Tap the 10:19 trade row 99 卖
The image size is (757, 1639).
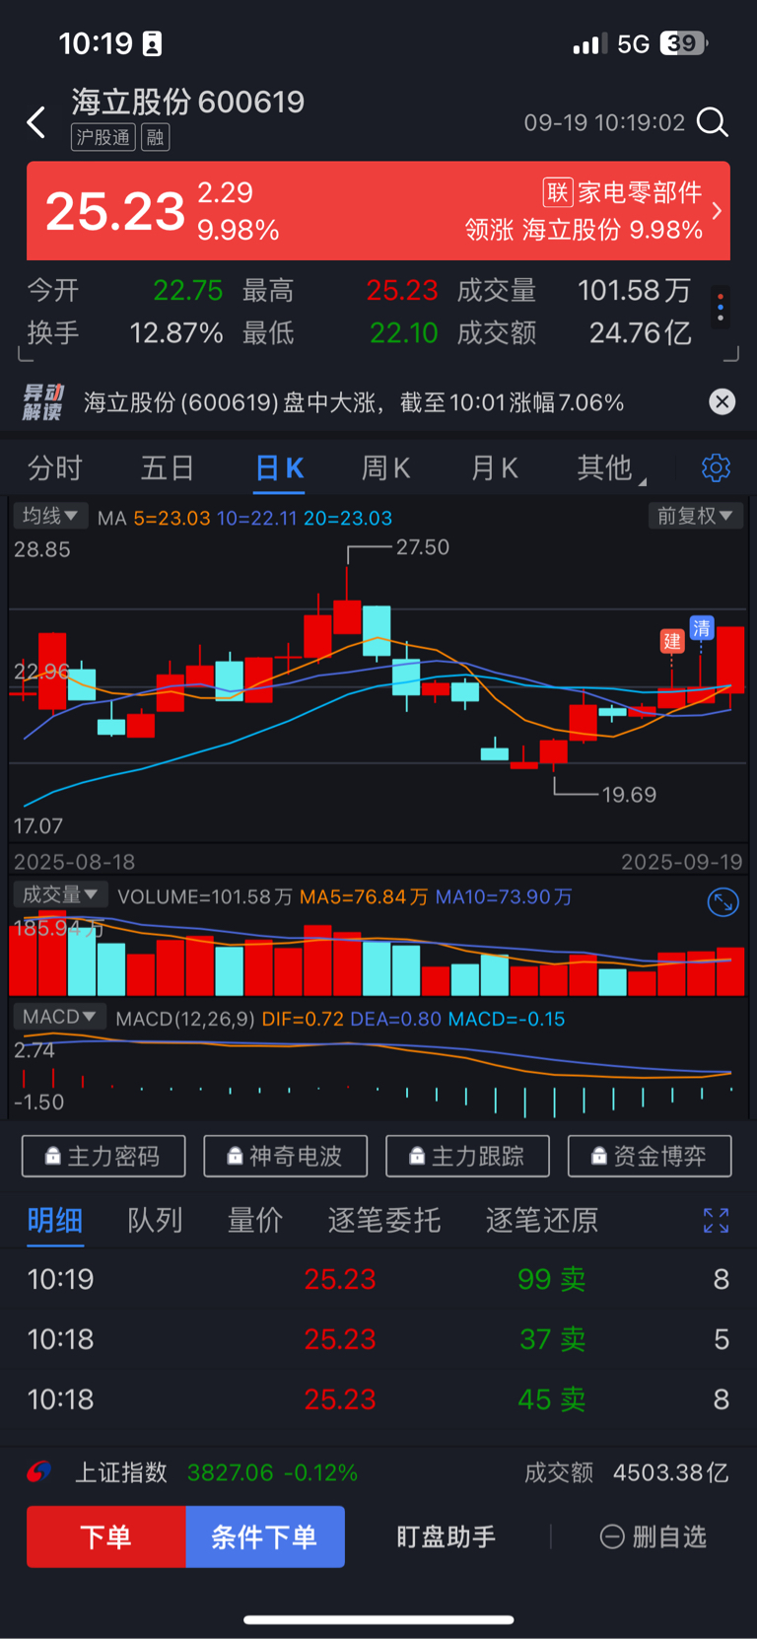coord(378,1279)
